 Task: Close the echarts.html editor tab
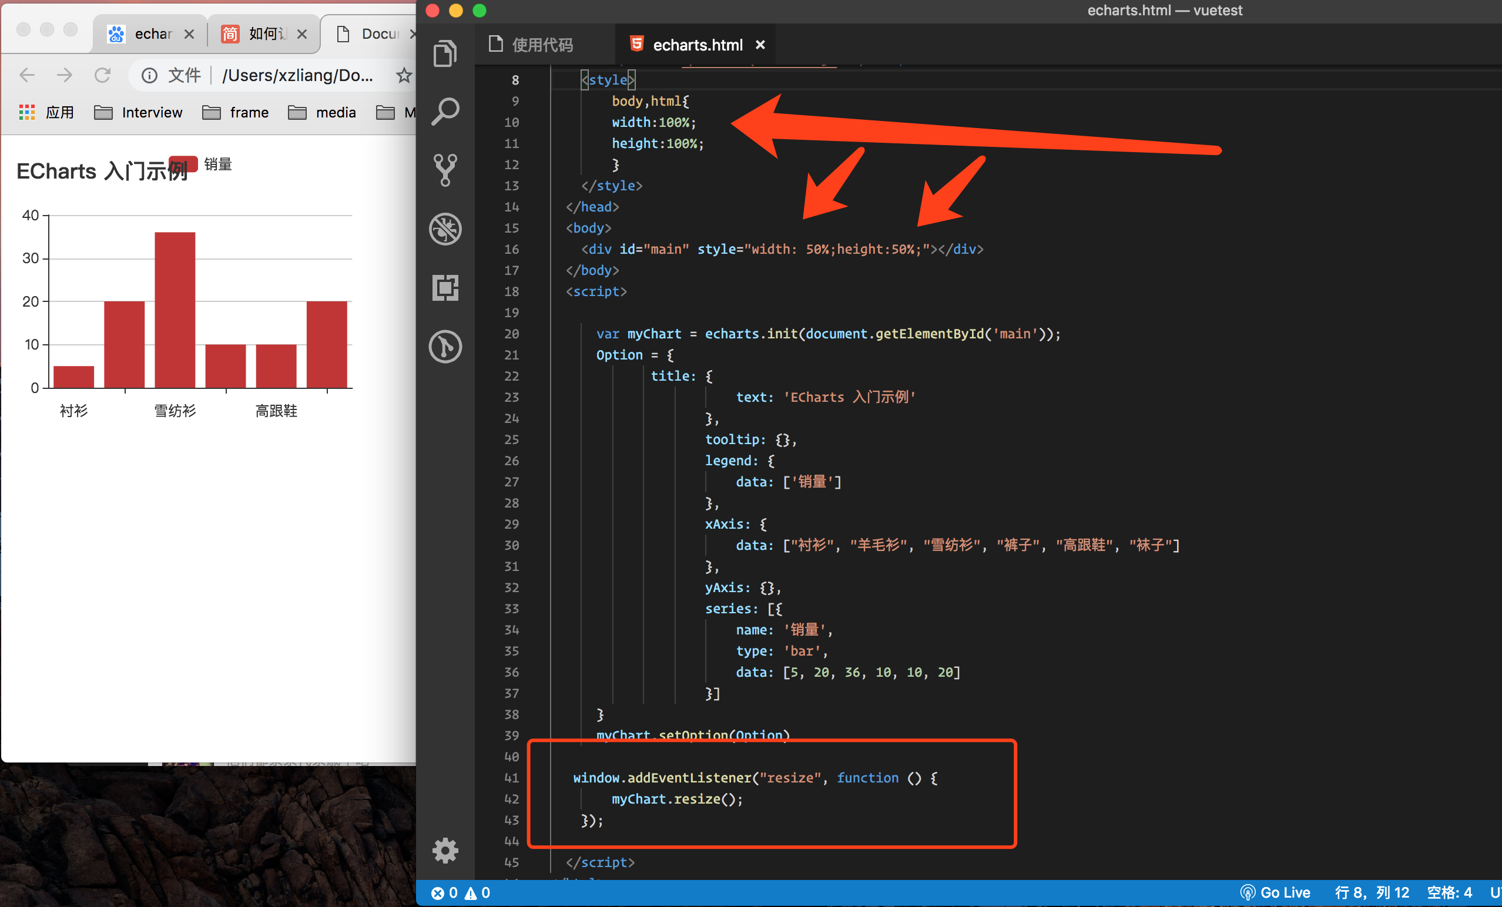760,45
